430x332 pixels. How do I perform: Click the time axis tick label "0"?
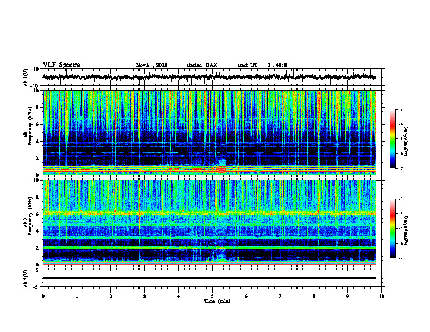[43, 296]
